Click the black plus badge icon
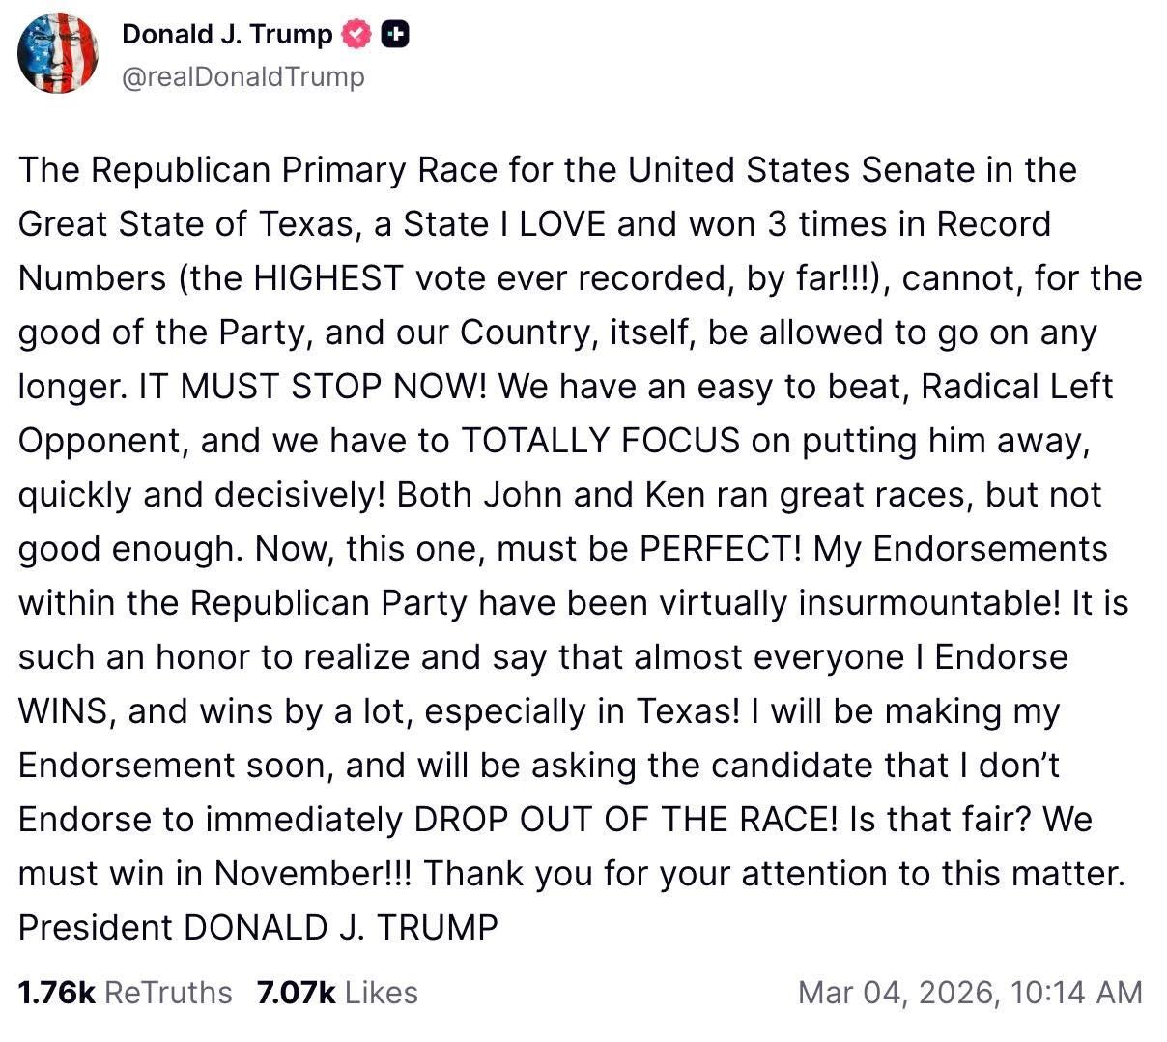The image size is (1167, 1042). (395, 35)
